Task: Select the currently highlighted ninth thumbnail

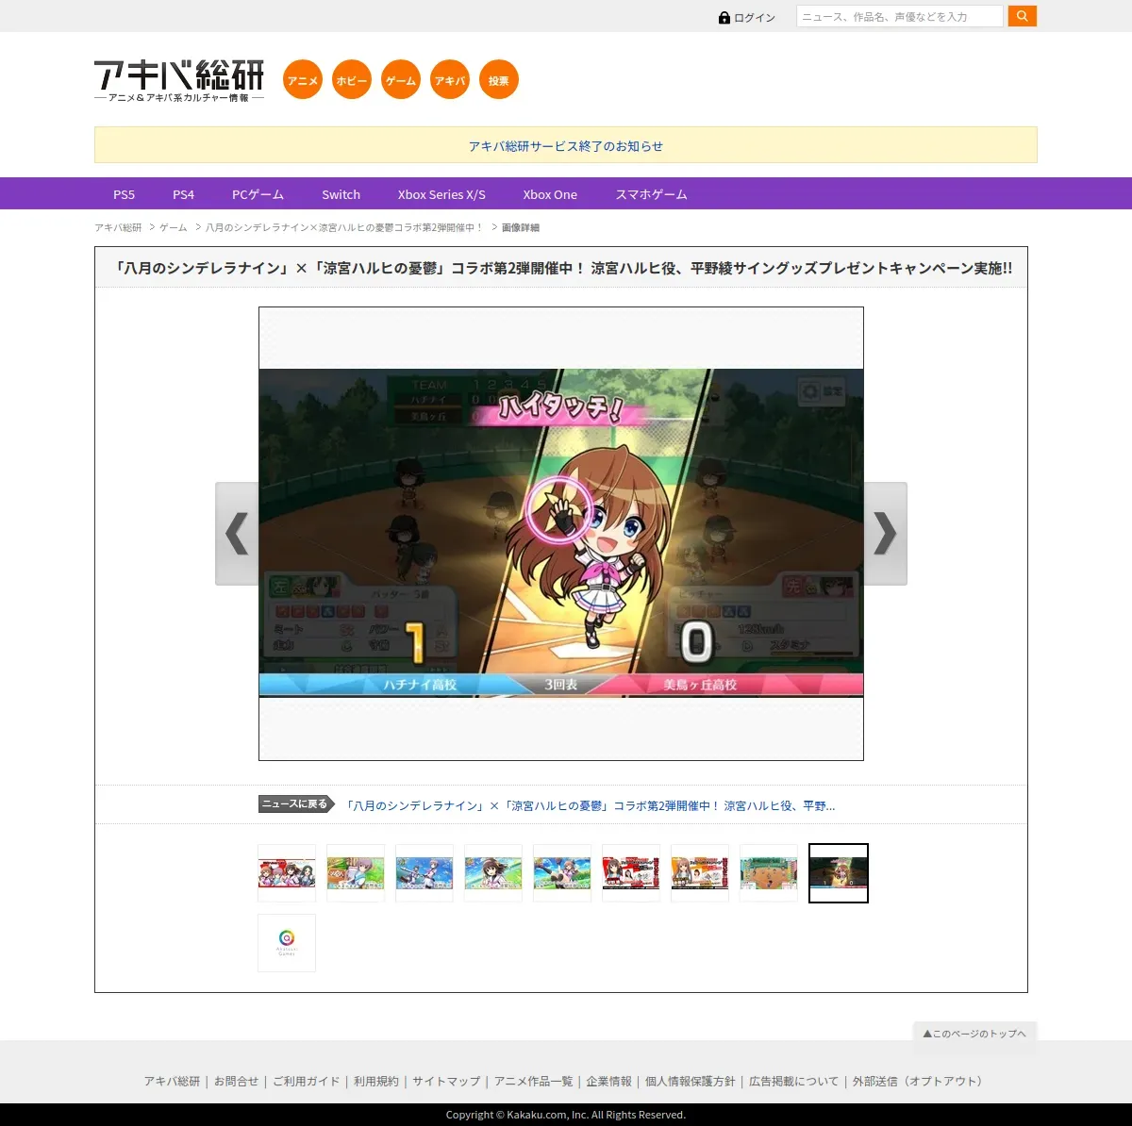Action: click(839, 873)
